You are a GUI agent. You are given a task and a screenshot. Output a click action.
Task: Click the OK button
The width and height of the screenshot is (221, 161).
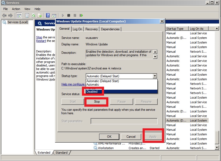pyautogui.click(x=109, y=137)
